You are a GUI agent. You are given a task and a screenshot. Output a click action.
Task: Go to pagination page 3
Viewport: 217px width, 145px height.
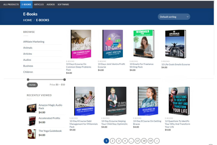click(119, 141)
